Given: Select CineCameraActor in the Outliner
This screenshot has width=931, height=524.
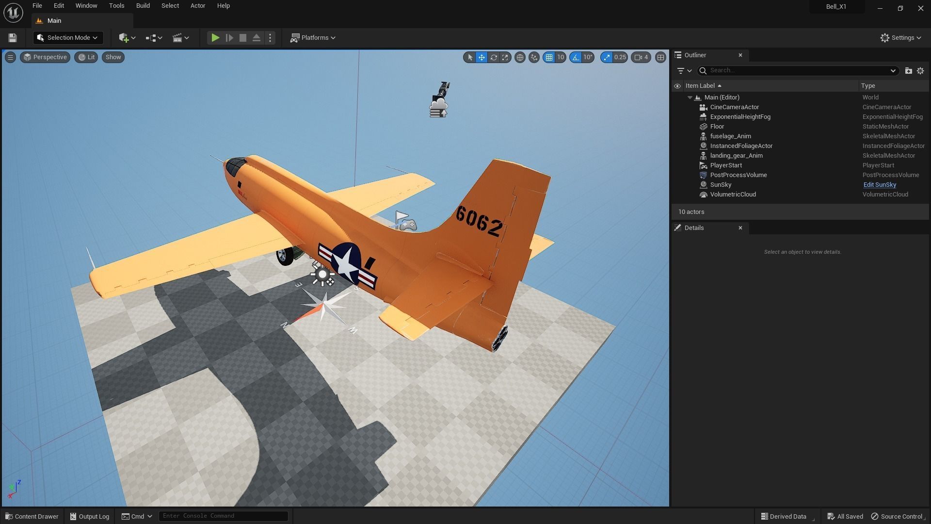Looking at the screenshot, I should [x=800, y=107].
